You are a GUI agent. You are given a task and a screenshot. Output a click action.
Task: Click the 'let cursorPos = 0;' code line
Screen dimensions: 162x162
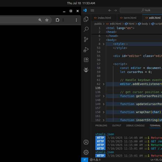136,72
